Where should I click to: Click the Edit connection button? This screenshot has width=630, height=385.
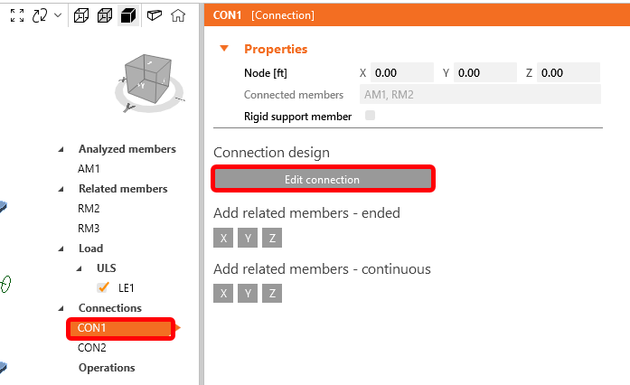pos(323,179)
